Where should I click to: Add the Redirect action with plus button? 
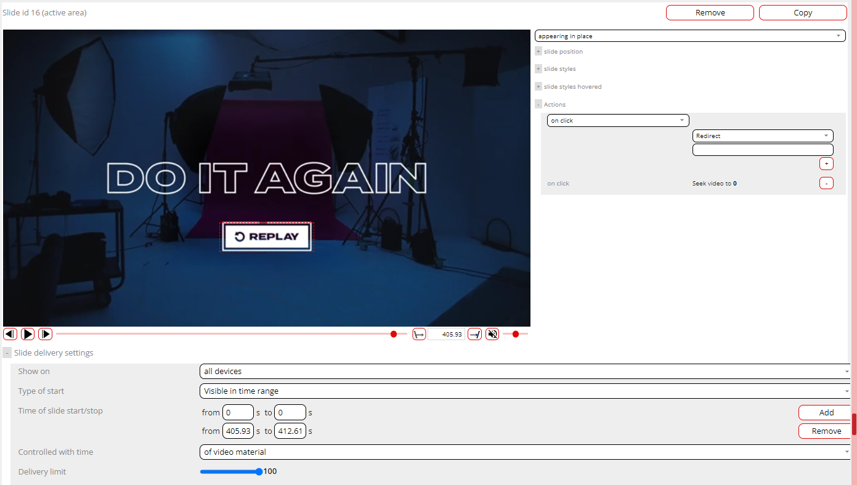point(826,164)
